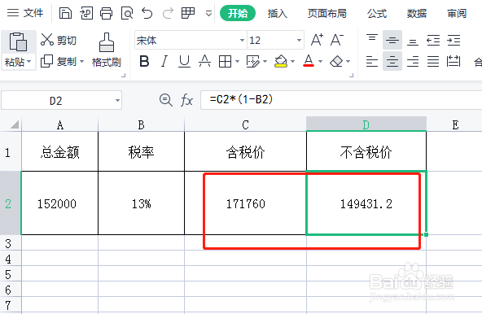Toggle vertical middle alignment

[392, 40]
